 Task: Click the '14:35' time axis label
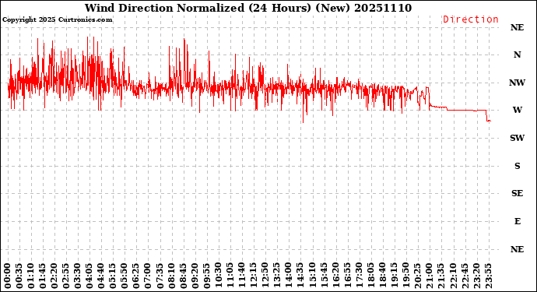point(300,276)
